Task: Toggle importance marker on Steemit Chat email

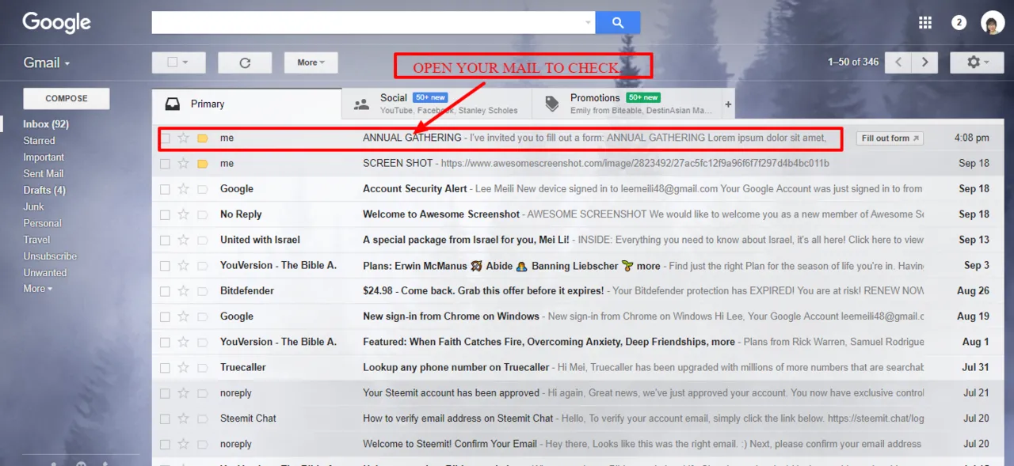Action: click(x=202, y=419)
